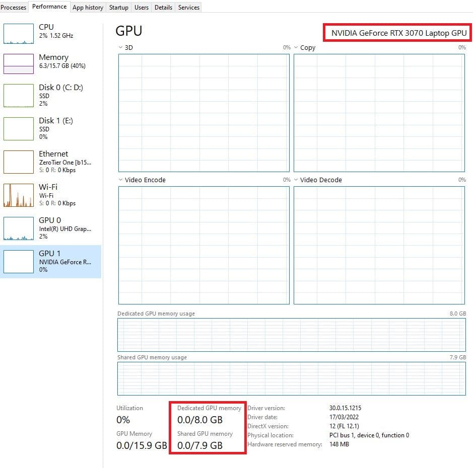Open the Copy graph engine dropdown

[296, 47]
